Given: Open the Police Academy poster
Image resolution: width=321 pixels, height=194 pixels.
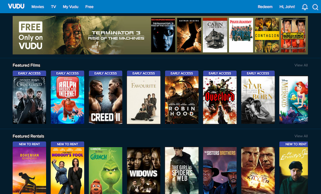Looking at the screenshot, I should [x=241, y=35].
